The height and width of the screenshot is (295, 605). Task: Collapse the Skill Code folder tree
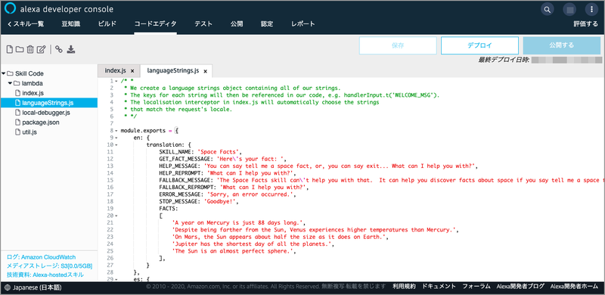[4, 73]
